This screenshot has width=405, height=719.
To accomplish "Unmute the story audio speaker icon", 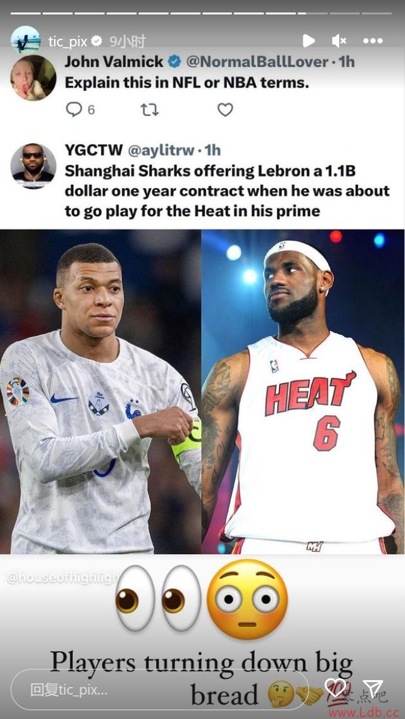I will pyautogui.click(x=339, y=41).
